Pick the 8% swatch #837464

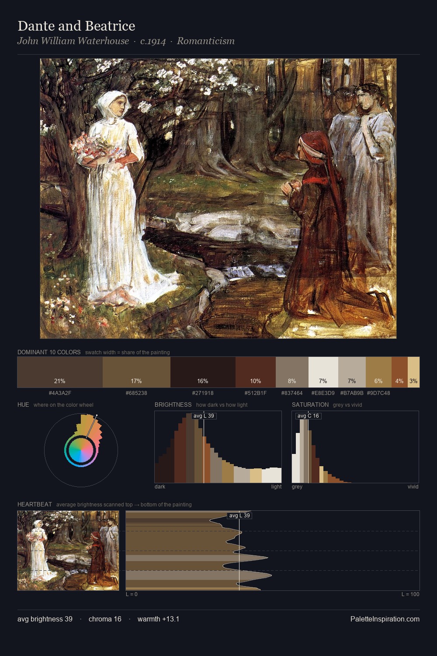(292, 372)
